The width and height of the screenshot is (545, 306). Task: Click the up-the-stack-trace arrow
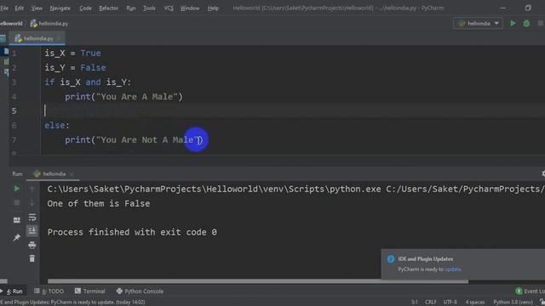32,189
